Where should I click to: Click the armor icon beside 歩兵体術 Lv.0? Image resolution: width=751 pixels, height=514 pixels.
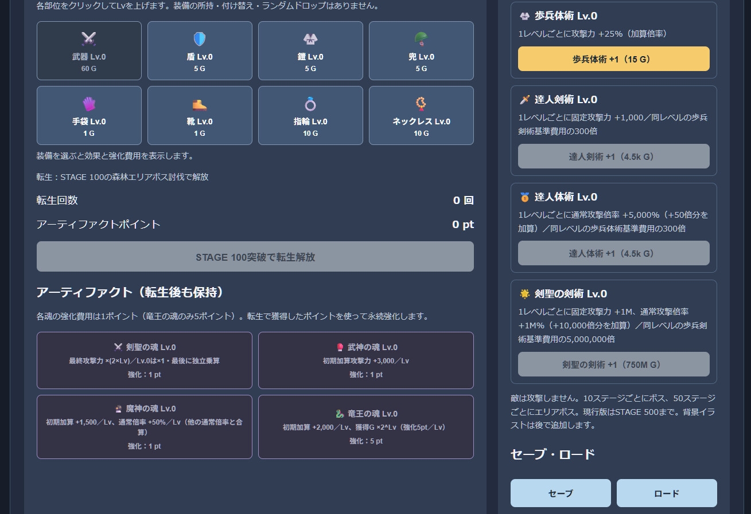click(x=524, y=16)
